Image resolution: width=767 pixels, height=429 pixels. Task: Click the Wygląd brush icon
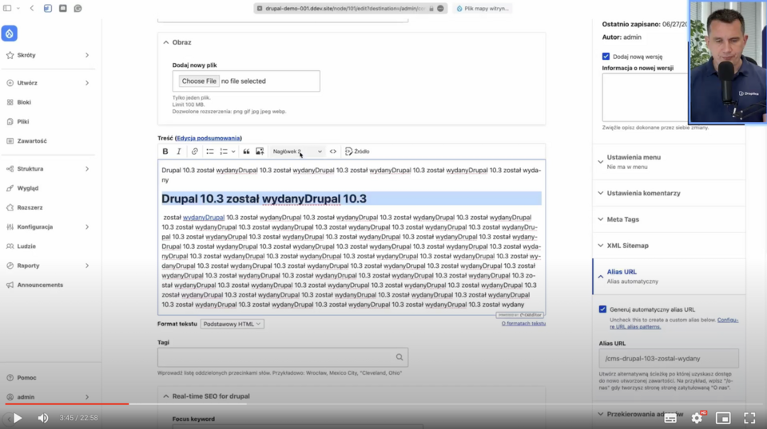10,188
